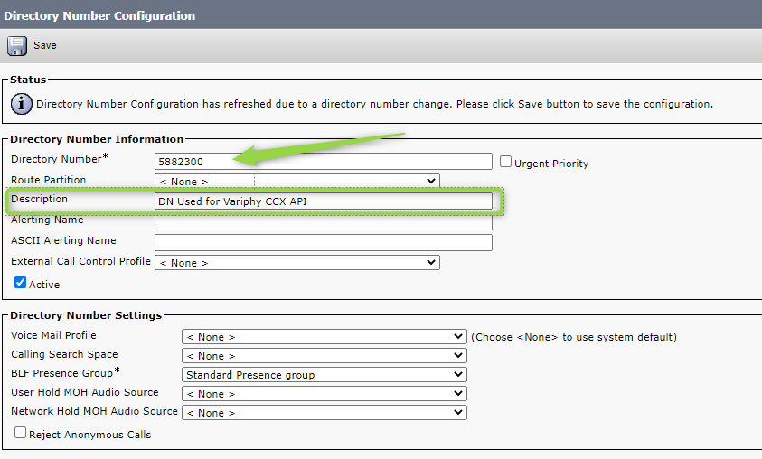Image resolution: width=762 pixels, height=459 pixels.
Task: Expand the External Call Control Profile dropdown
Action: point(296,262)
